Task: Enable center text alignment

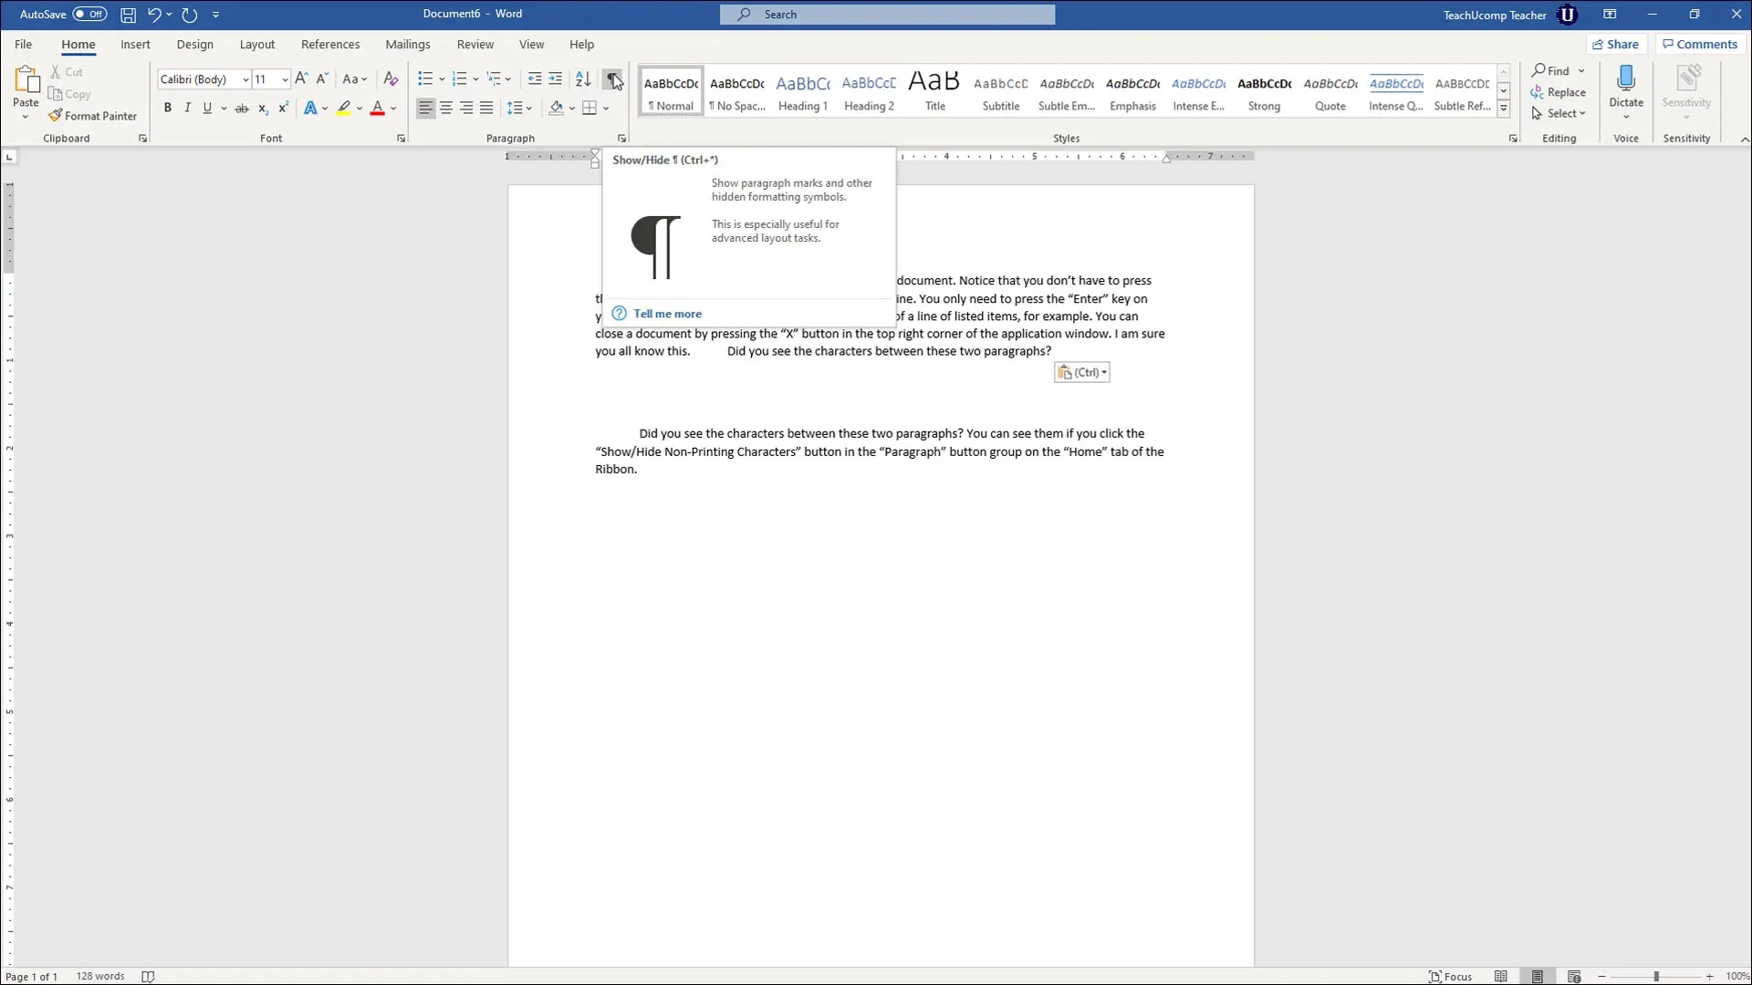Action: point(446,108)
